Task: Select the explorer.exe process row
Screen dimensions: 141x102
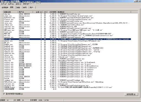Action: click(67, 27)
